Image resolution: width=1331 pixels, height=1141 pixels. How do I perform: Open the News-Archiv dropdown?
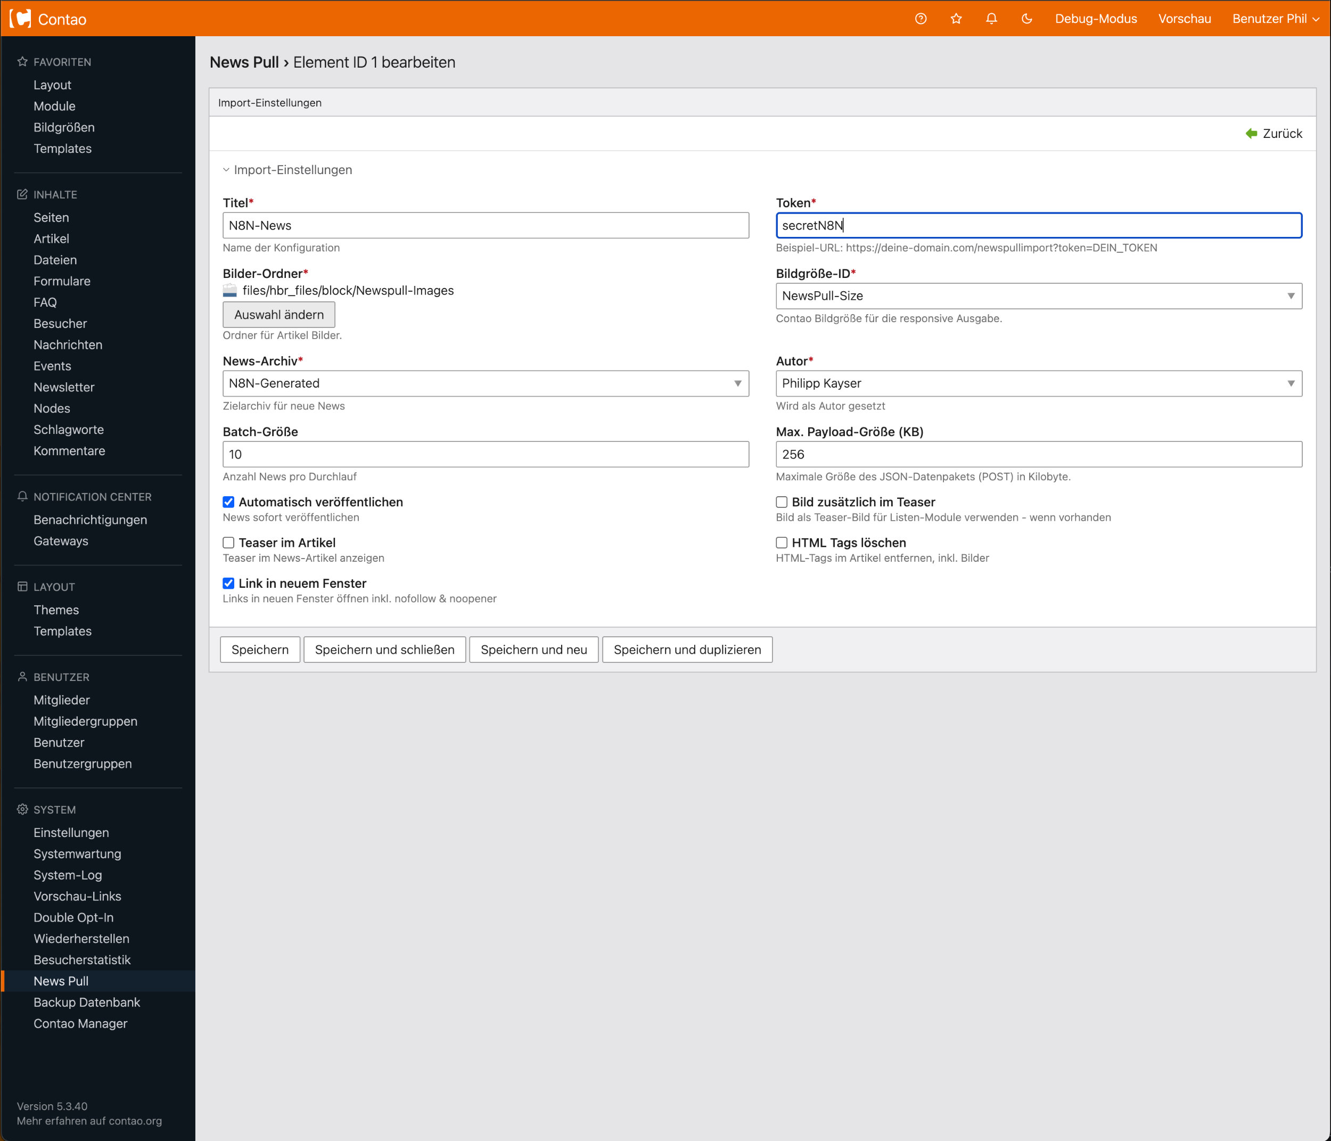pos(485,383)
